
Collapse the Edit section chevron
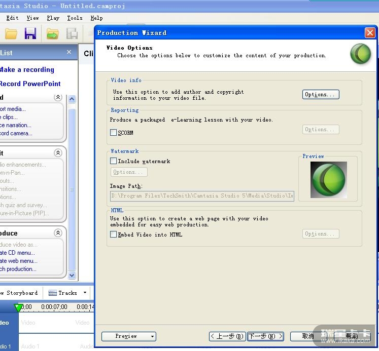(58, 152)
